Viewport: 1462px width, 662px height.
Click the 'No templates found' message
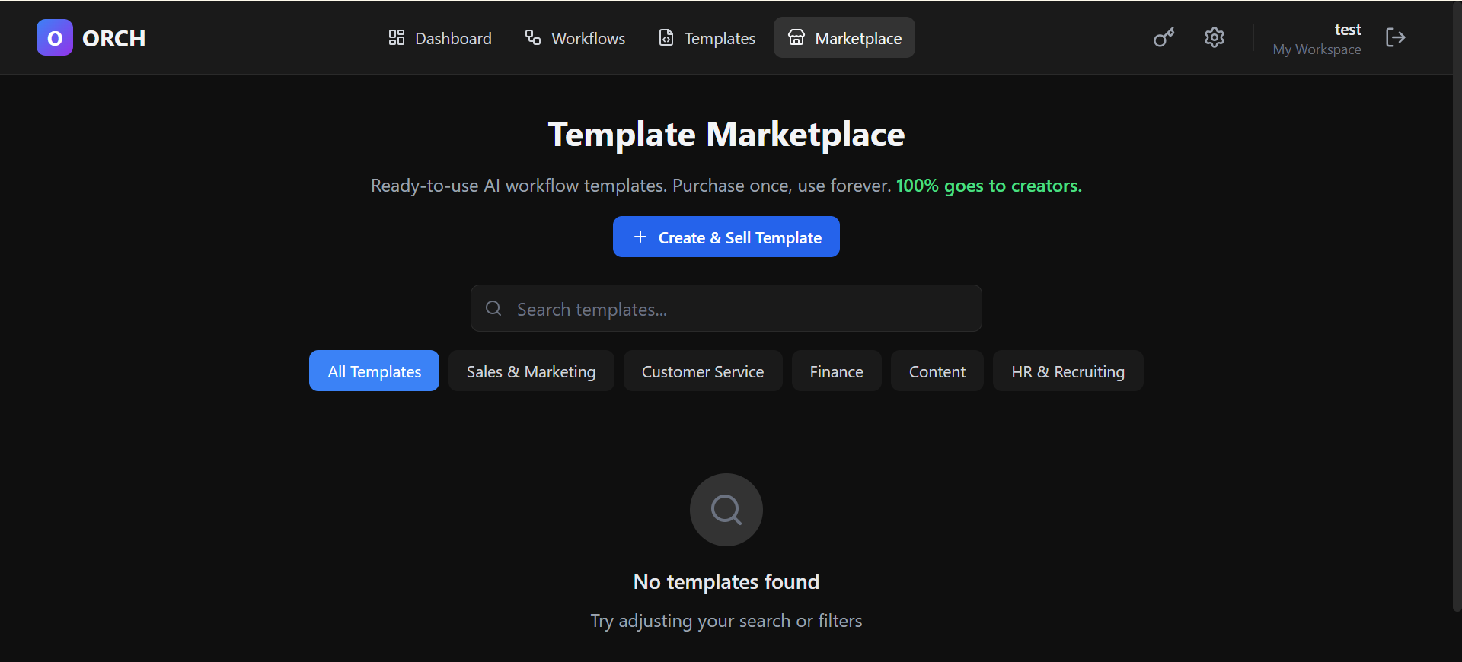pyautogui.click(x=726, y=581)
